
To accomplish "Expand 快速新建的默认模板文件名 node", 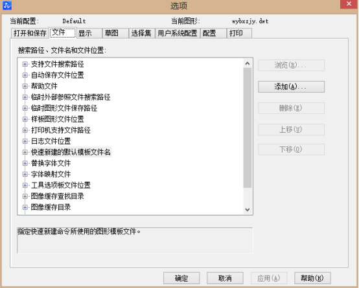I will pyautogui.click(x=25, y=152).
